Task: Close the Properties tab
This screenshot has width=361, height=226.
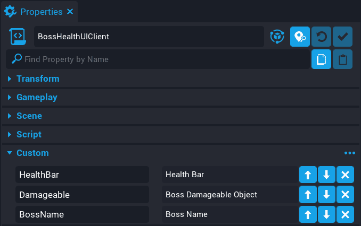Action: pyautogui.click(x=70, y=11)
